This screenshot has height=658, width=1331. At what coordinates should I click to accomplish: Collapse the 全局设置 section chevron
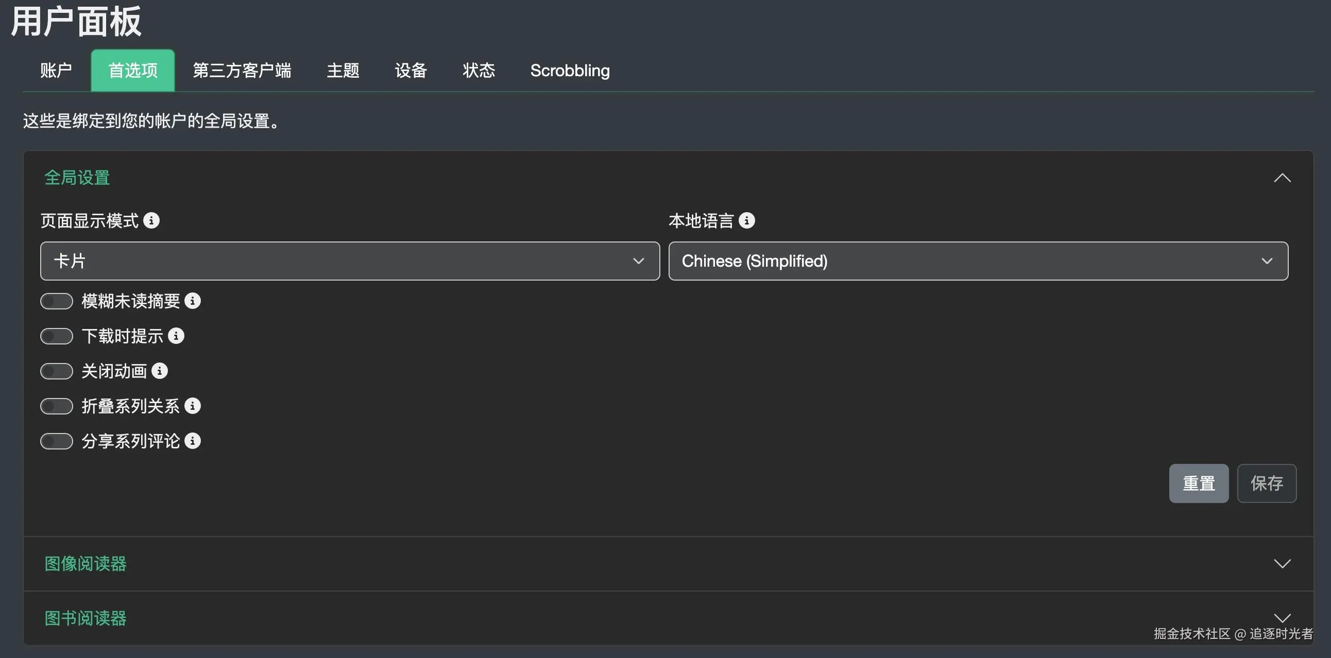click(x=1282, y=178)
